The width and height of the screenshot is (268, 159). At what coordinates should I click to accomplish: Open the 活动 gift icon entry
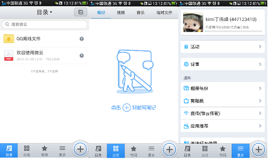[186, 47]
